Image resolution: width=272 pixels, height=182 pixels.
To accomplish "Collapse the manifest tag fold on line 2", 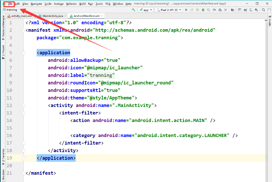I will click(x=24, y=30).
